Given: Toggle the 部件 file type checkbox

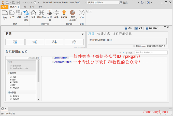Looking at the screenshot, I should pos(11,79).
